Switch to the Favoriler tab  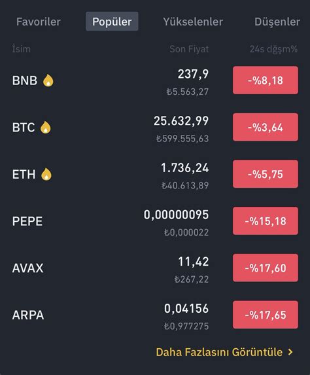38,22
